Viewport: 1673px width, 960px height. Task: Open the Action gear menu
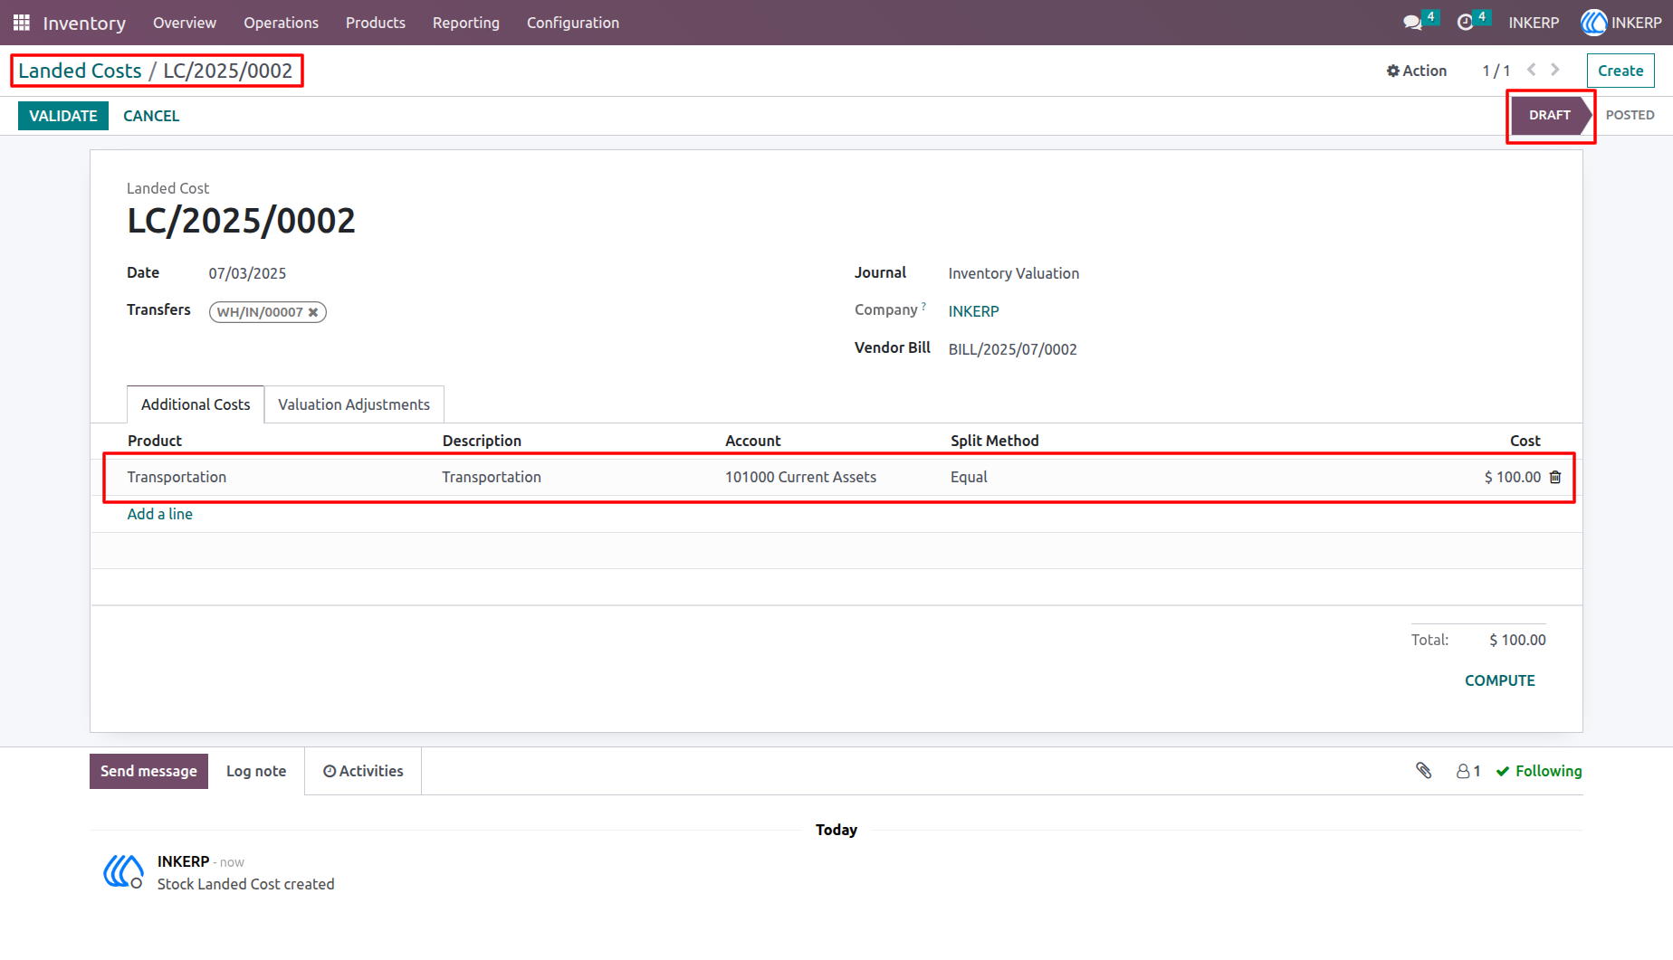pos(1417,71)
